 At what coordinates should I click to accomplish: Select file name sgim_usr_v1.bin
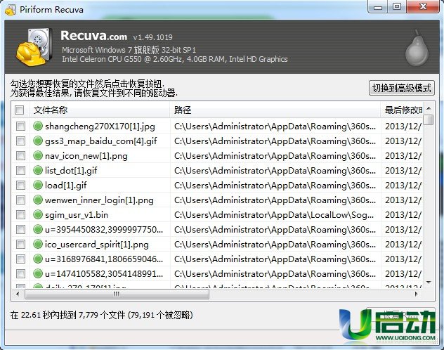click(77, 215)
